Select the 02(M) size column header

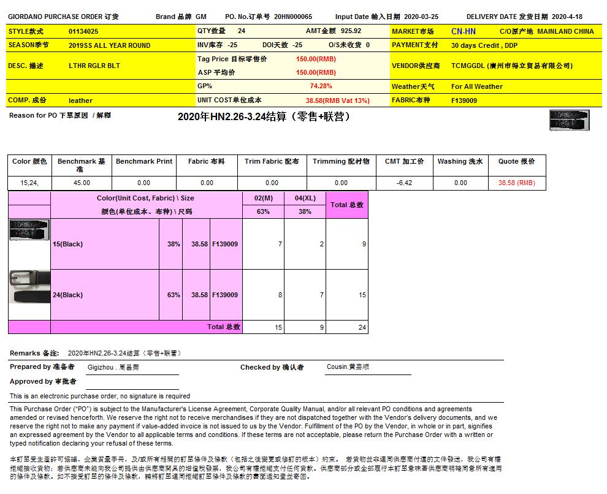click(x=263, y=199)
